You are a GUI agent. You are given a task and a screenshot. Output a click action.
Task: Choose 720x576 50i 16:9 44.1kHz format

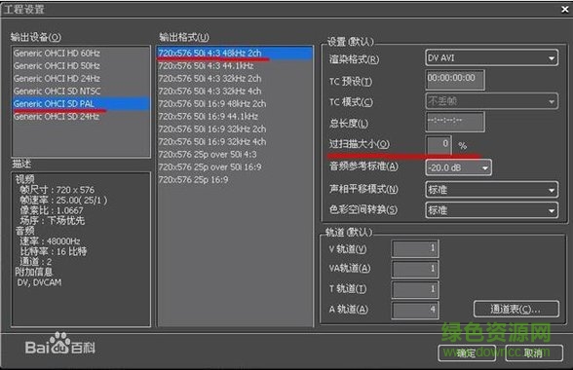pos(235,117)
